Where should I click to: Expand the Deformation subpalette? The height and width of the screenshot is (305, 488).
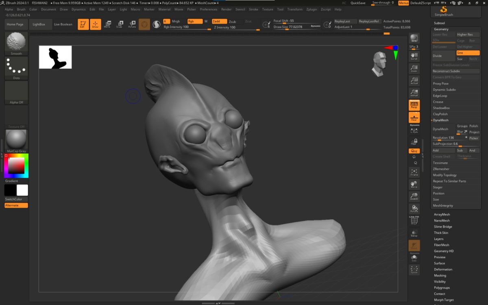pyautogui.click(x=443, y=269)
